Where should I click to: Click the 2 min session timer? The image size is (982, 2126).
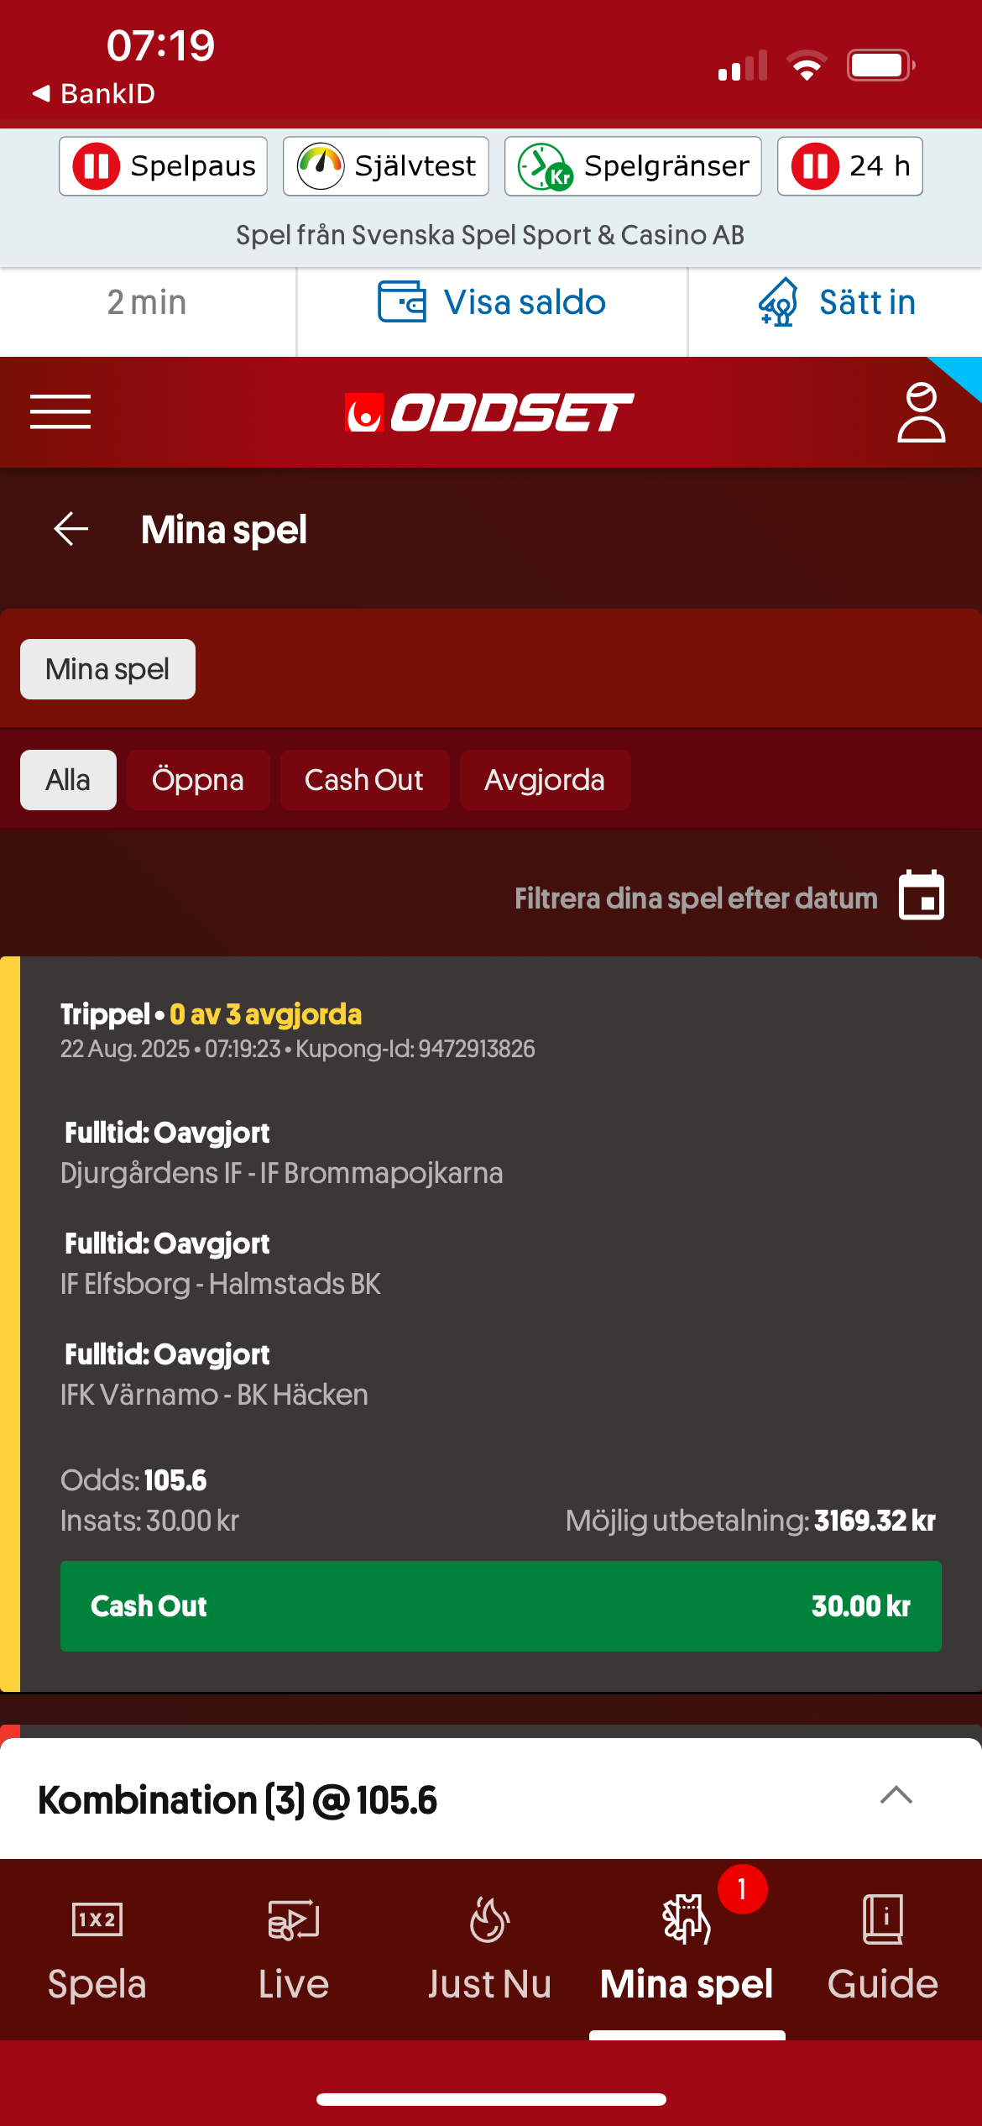(147, 302)
